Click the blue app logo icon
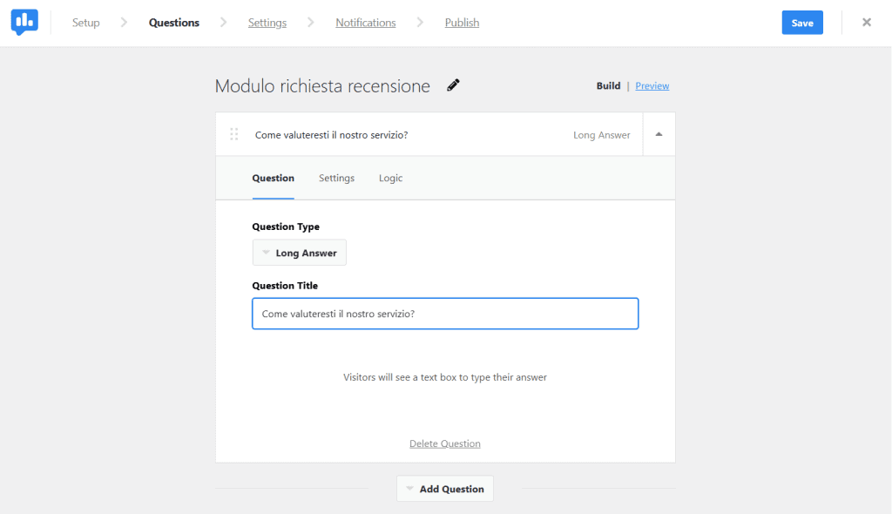The height and width of the screenshot is (514, 892). pos(24,22)
